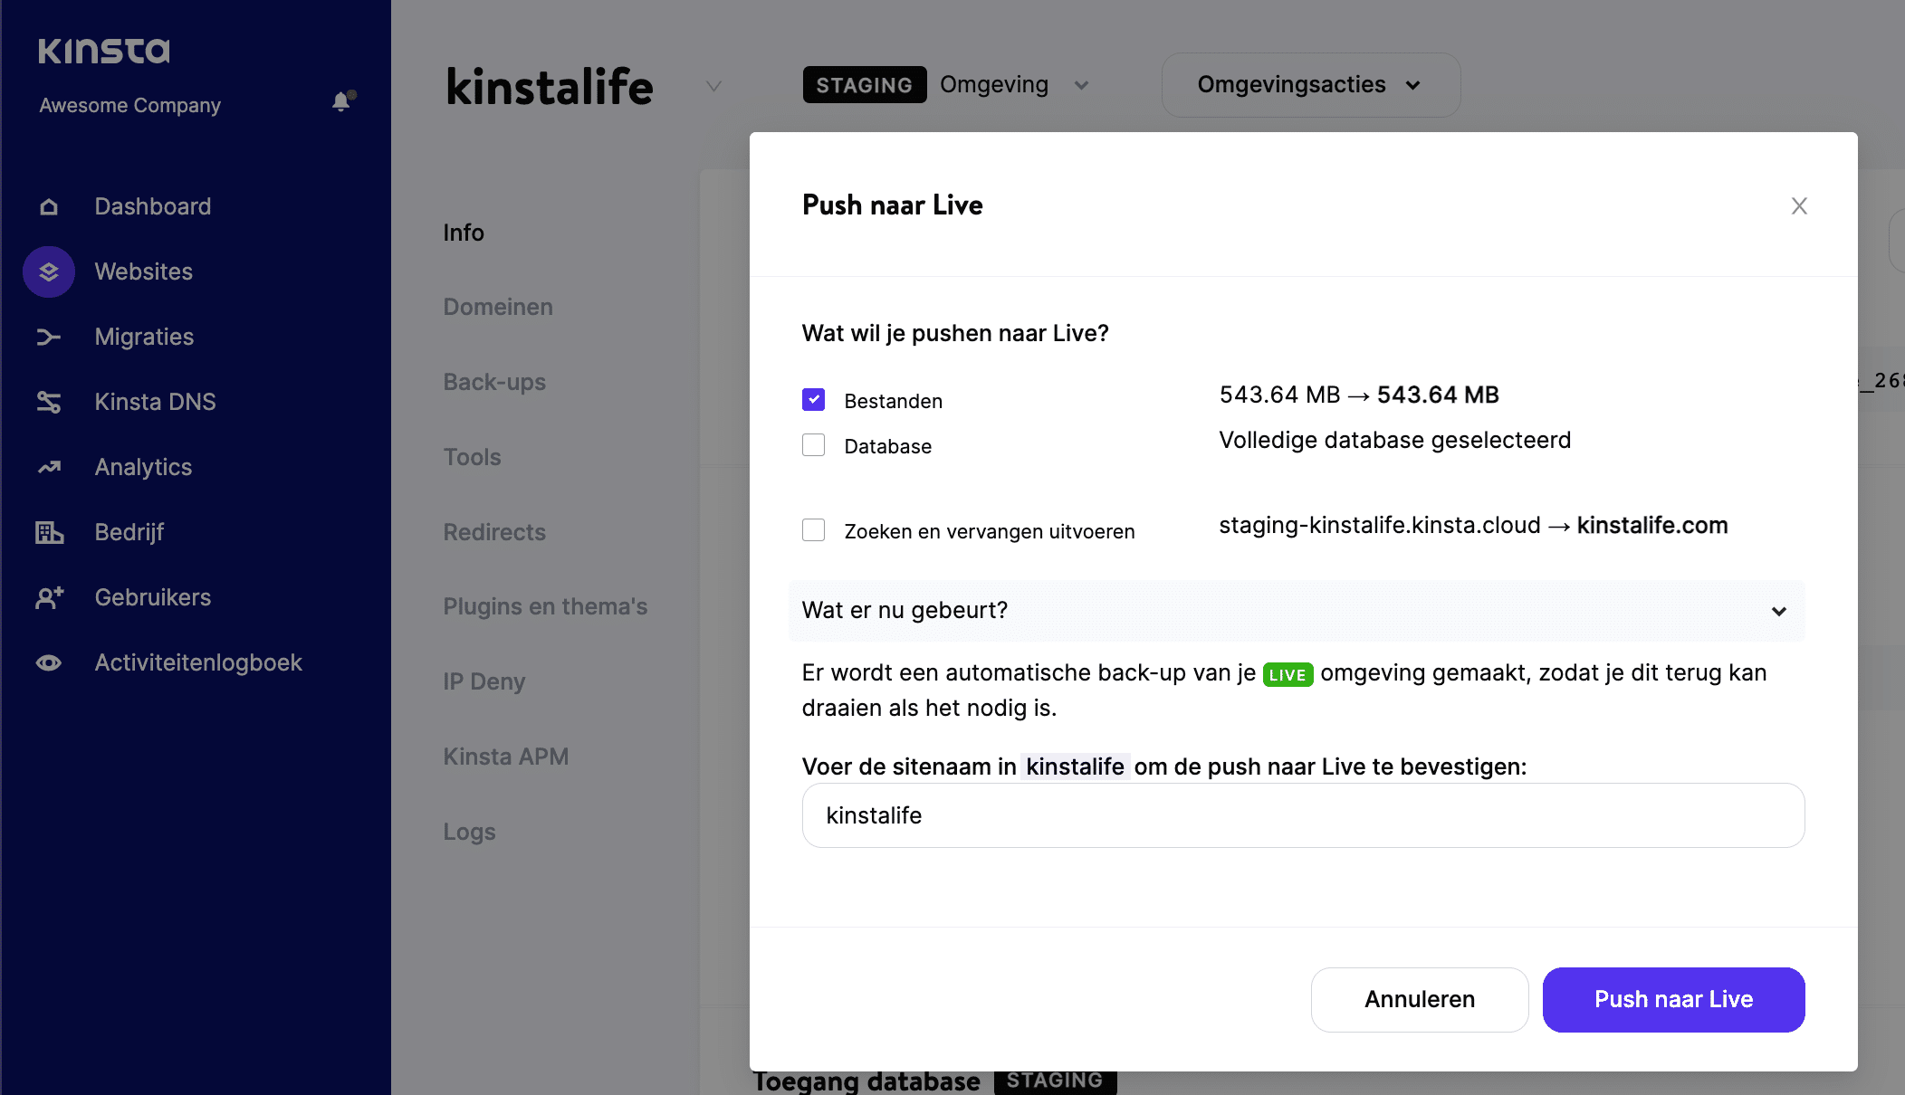The height and width of the screenshot is (1095, 1905).
Task: Open Kinsta DNS page
Action: [155, 402]
